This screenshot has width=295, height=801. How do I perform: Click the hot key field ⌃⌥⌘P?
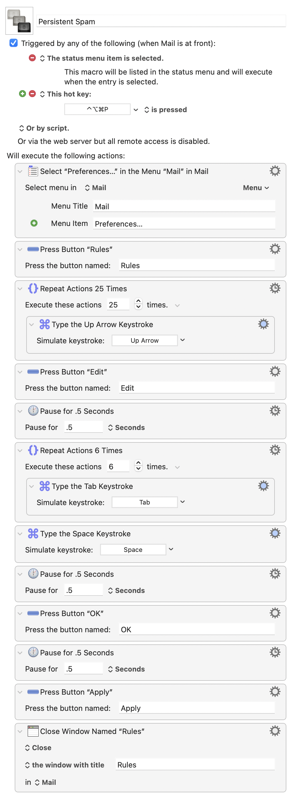point(97,110)
